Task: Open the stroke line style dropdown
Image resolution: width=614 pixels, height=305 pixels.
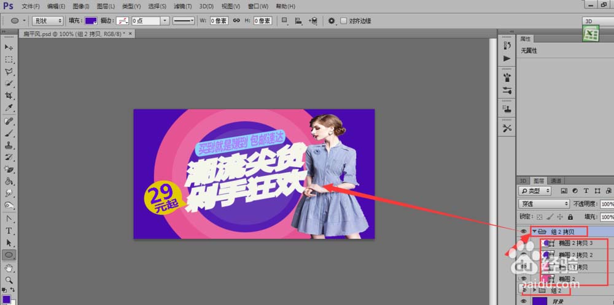Action: tap(184, 21)
